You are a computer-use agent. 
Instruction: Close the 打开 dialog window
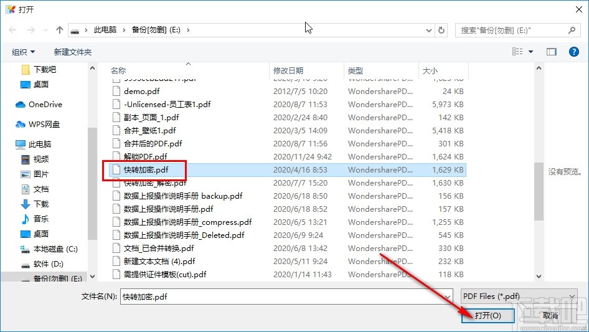(x=579, y=9)
